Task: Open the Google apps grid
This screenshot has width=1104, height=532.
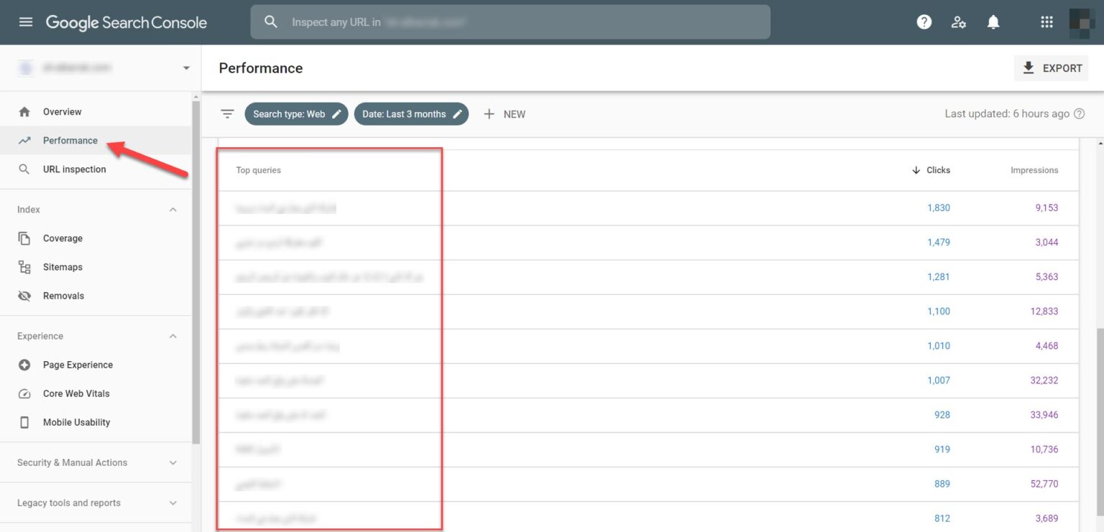Action: pos(1046,22)
